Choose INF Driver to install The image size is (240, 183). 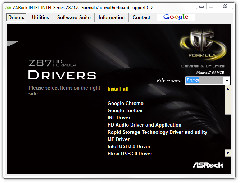(119, 118)
